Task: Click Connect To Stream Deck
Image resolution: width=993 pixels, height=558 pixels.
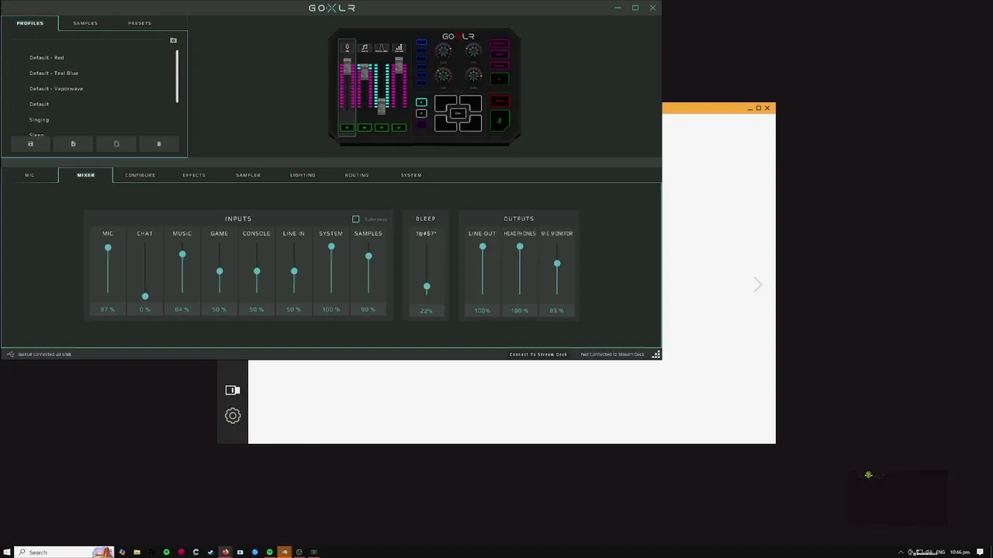Action: pos(538,354)
